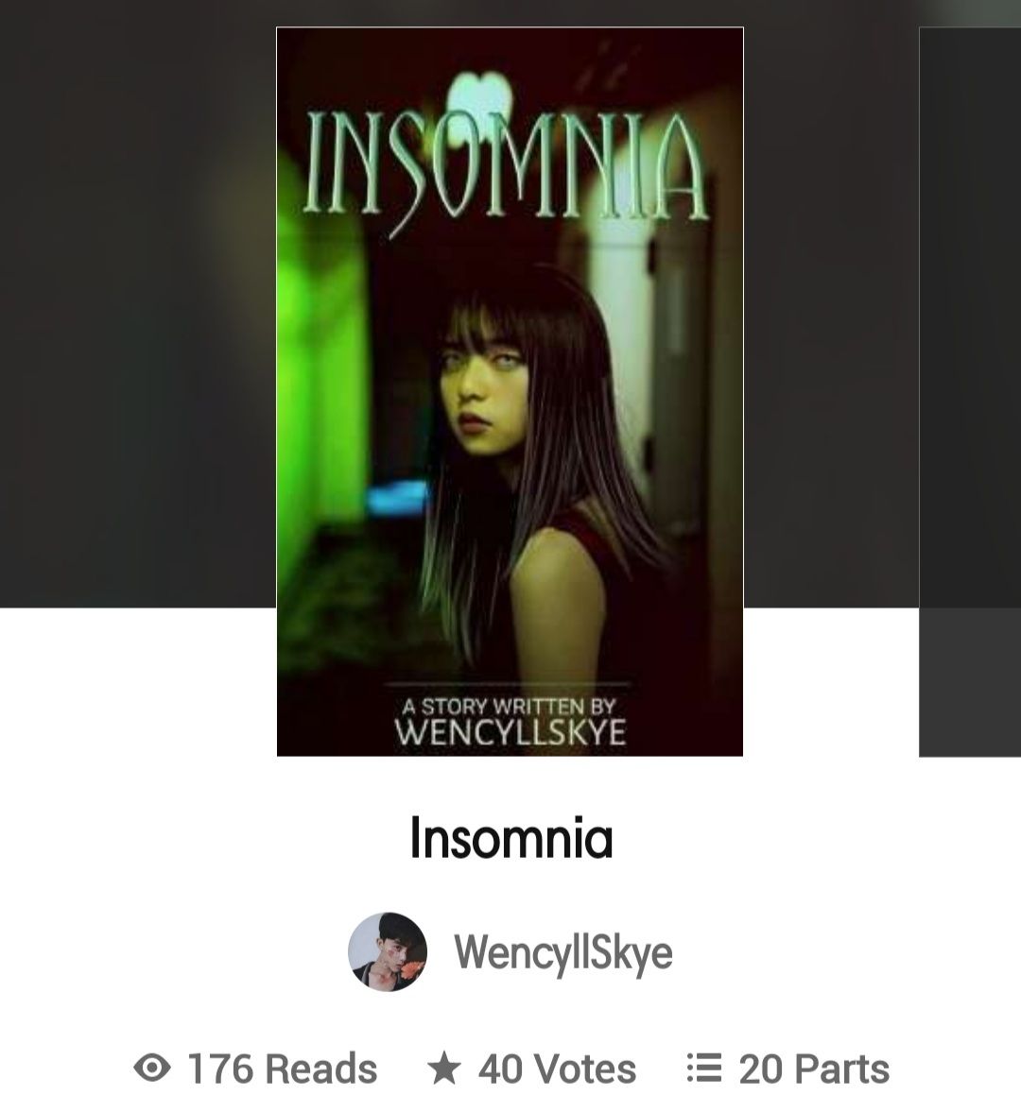Select the 176 Reads counter text
1021x1112 pixels.
[x=282, y=1069]
